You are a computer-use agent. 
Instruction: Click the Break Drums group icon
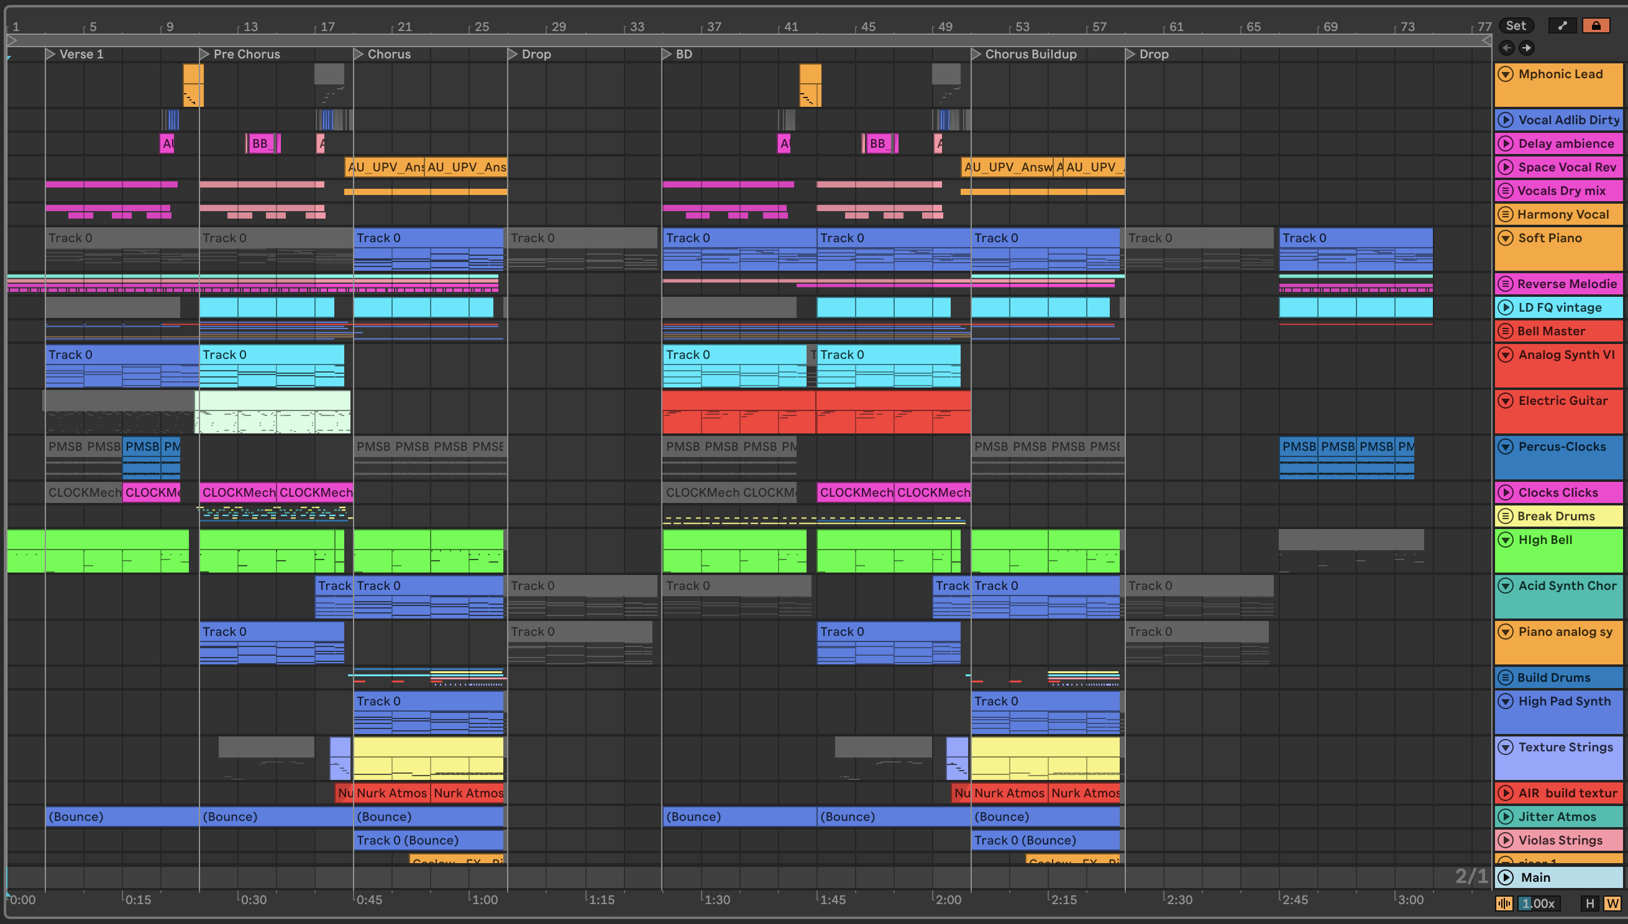[x=1506, y=517]
